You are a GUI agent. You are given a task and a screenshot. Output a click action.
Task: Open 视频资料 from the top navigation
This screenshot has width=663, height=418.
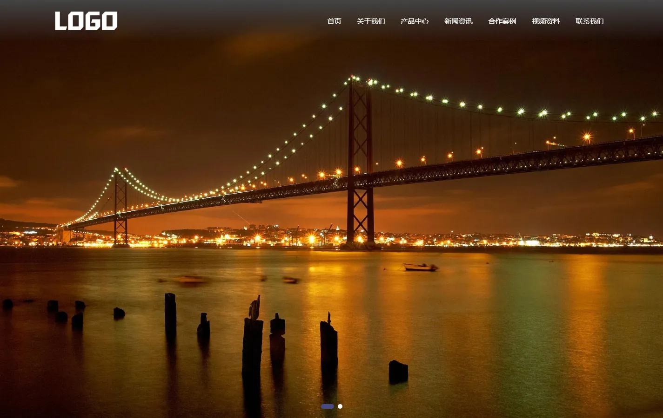(546, 21)
